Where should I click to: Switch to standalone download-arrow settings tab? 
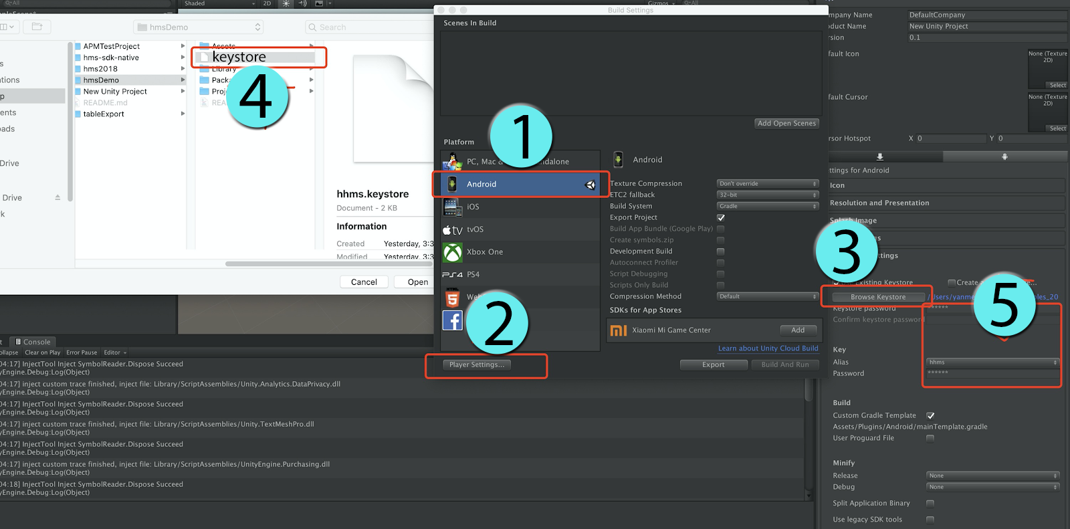[880, 156]
